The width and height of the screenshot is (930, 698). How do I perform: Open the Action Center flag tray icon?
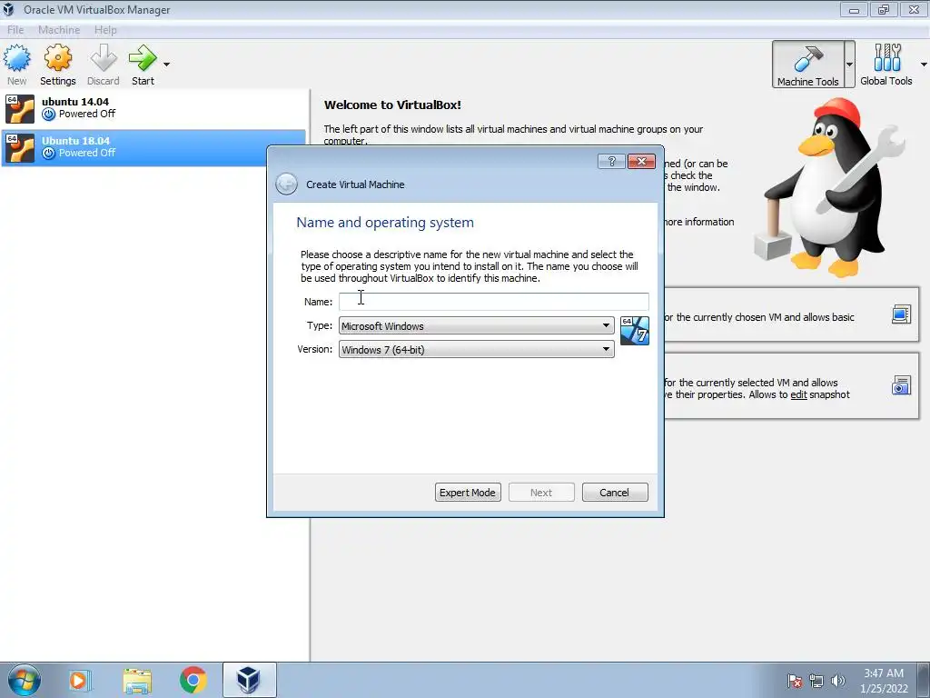point(795,681)
